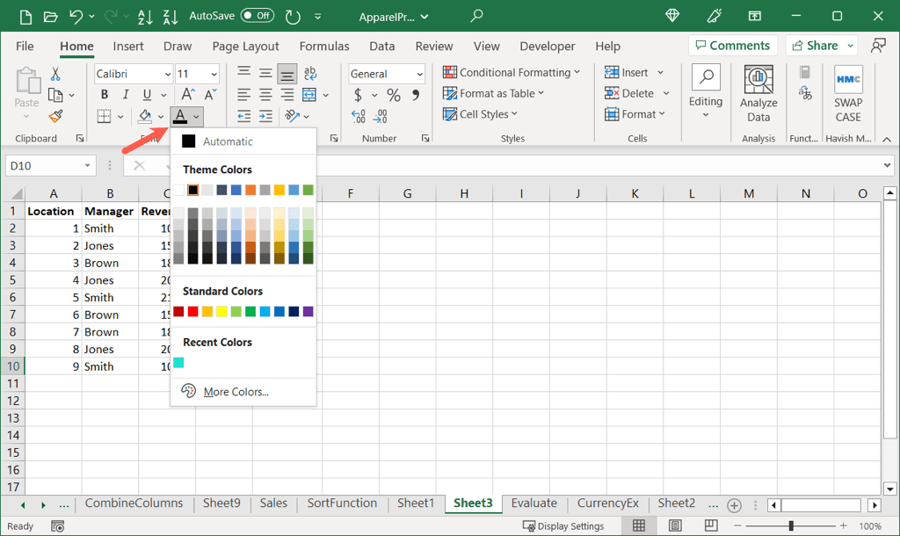Increase decimal places for the cell
Image resolution: width=900 pixels, height=536 pixels.
[x=358, y=116]
